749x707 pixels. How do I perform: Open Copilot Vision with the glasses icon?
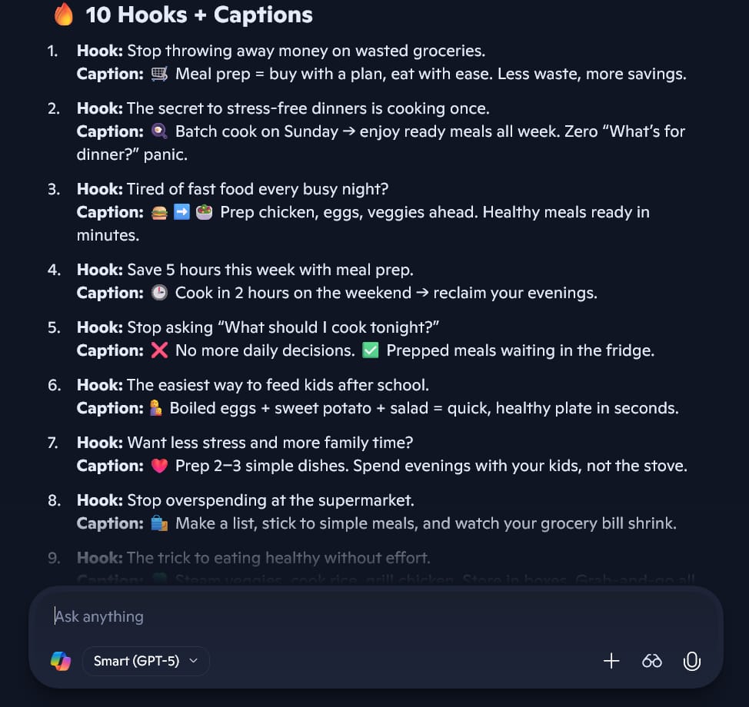tap(651, 661)
